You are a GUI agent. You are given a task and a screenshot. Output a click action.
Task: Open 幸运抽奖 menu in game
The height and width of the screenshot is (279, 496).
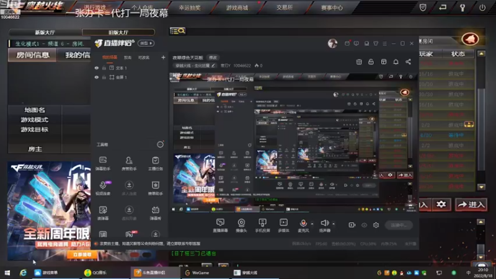(190, 8)
